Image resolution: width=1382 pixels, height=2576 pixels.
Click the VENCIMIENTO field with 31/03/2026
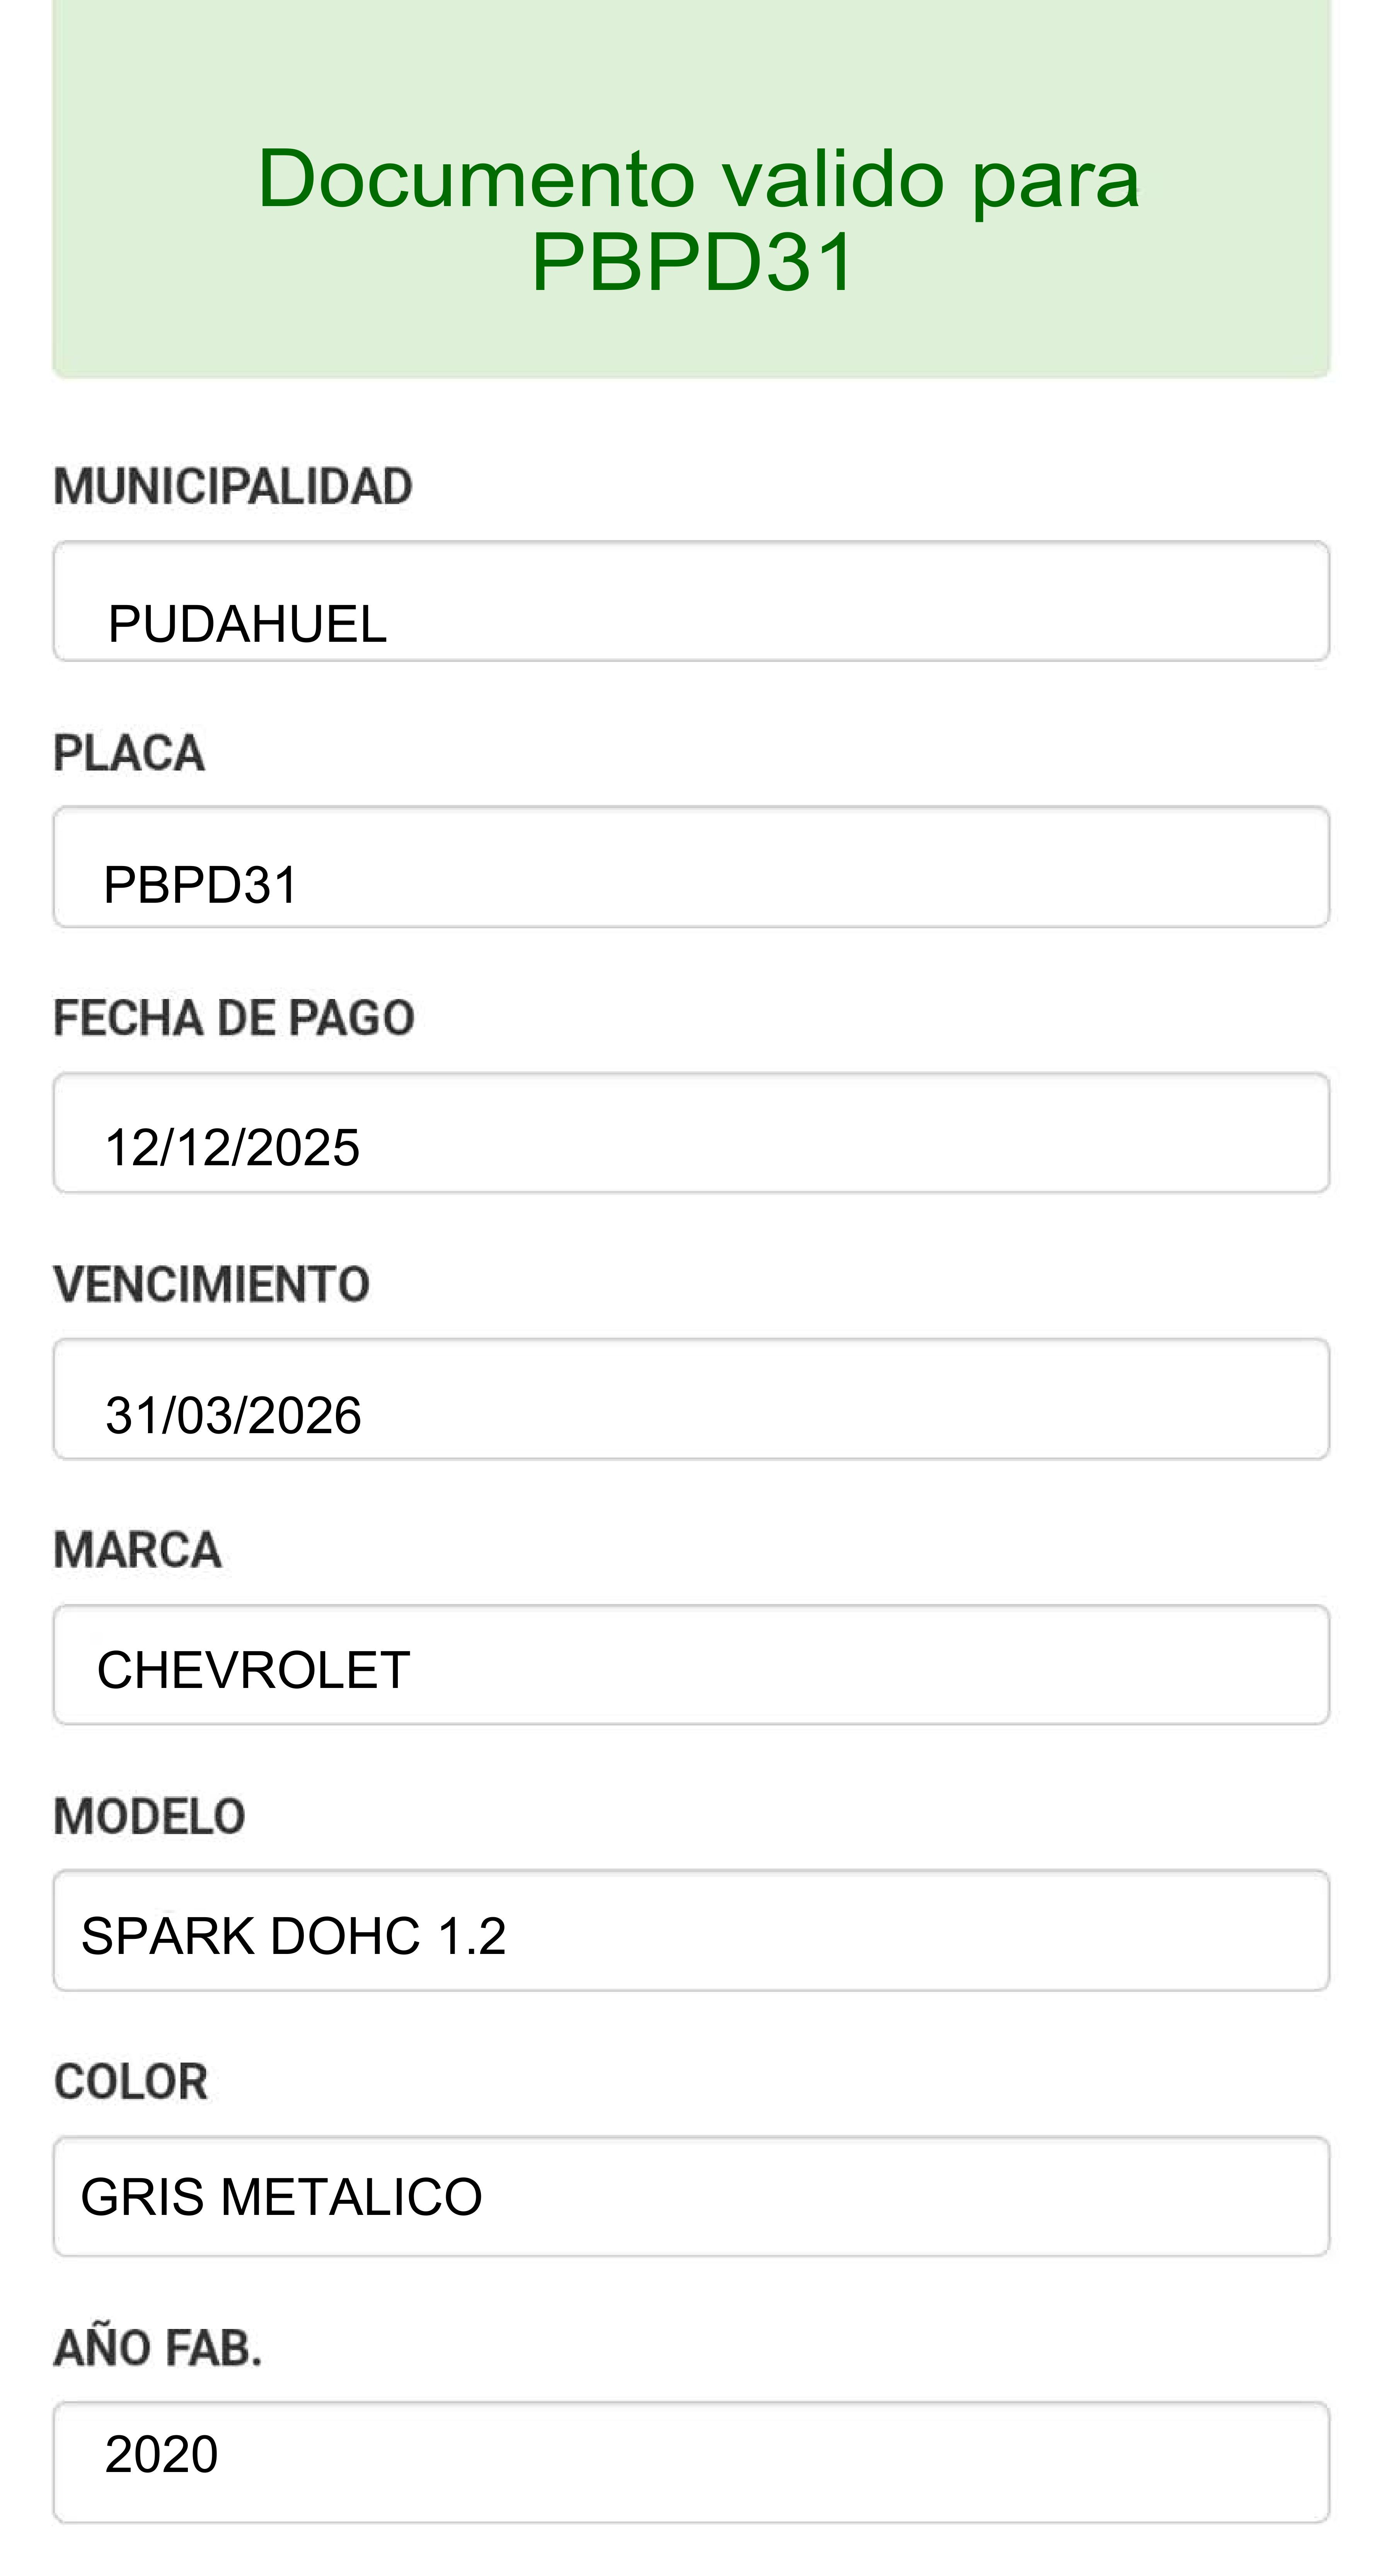(691, 1399)
